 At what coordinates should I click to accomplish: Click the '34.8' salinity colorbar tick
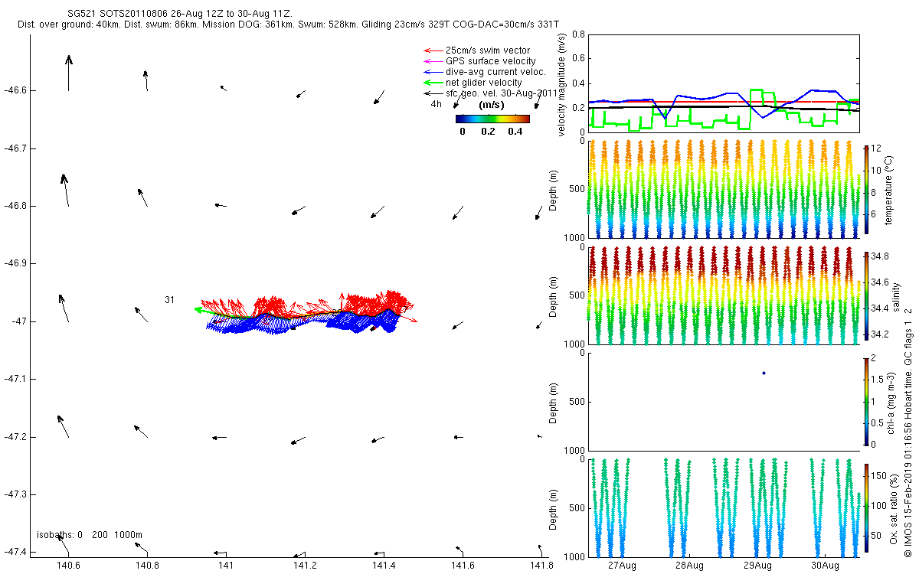click(x=879, y=256)
